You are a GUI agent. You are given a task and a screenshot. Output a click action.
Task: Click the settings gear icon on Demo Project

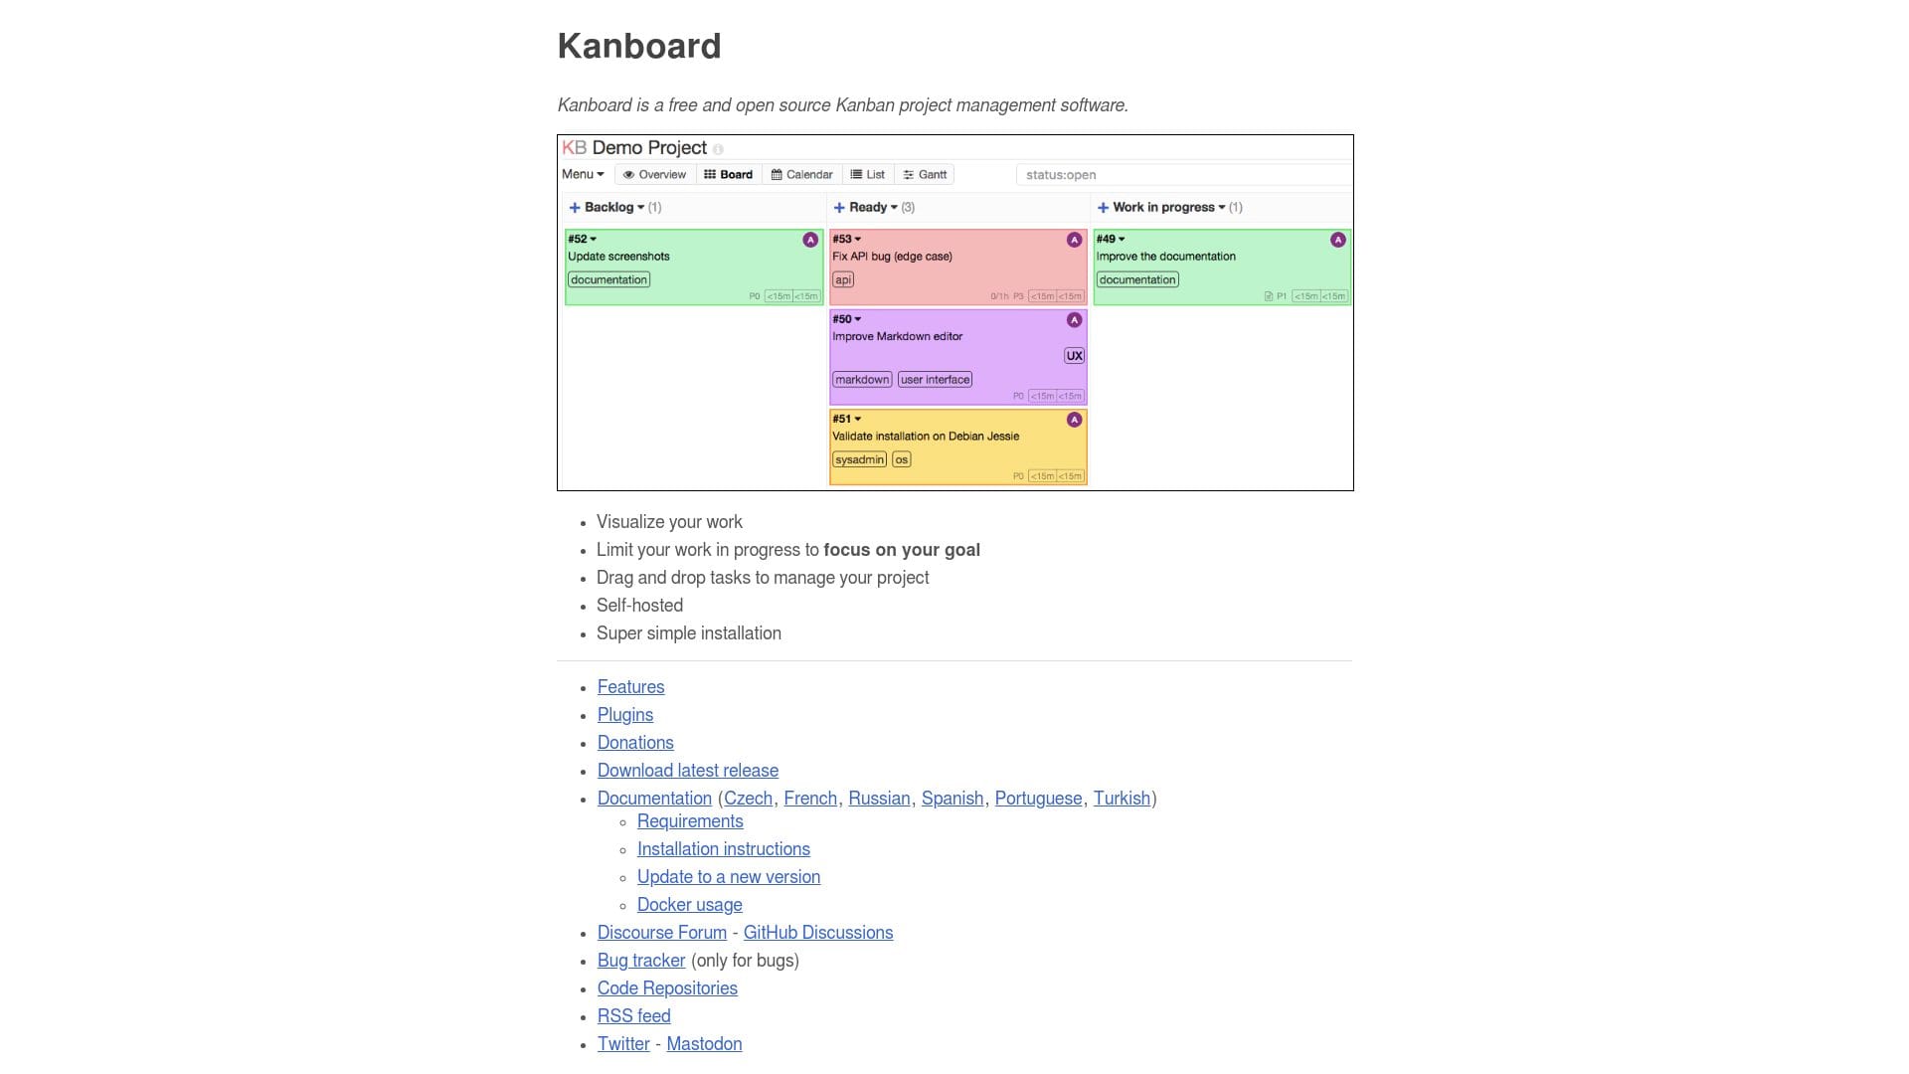tap(720, 148)
